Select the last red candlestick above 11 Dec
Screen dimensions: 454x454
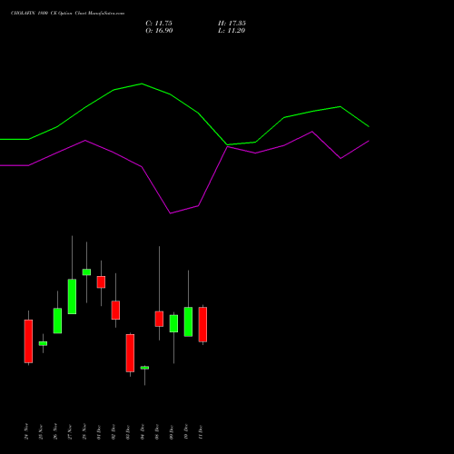(202, 324)
